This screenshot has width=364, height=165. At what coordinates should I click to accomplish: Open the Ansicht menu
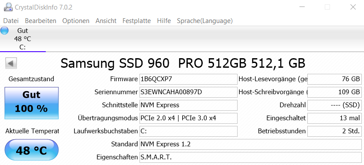pos(106,21)
